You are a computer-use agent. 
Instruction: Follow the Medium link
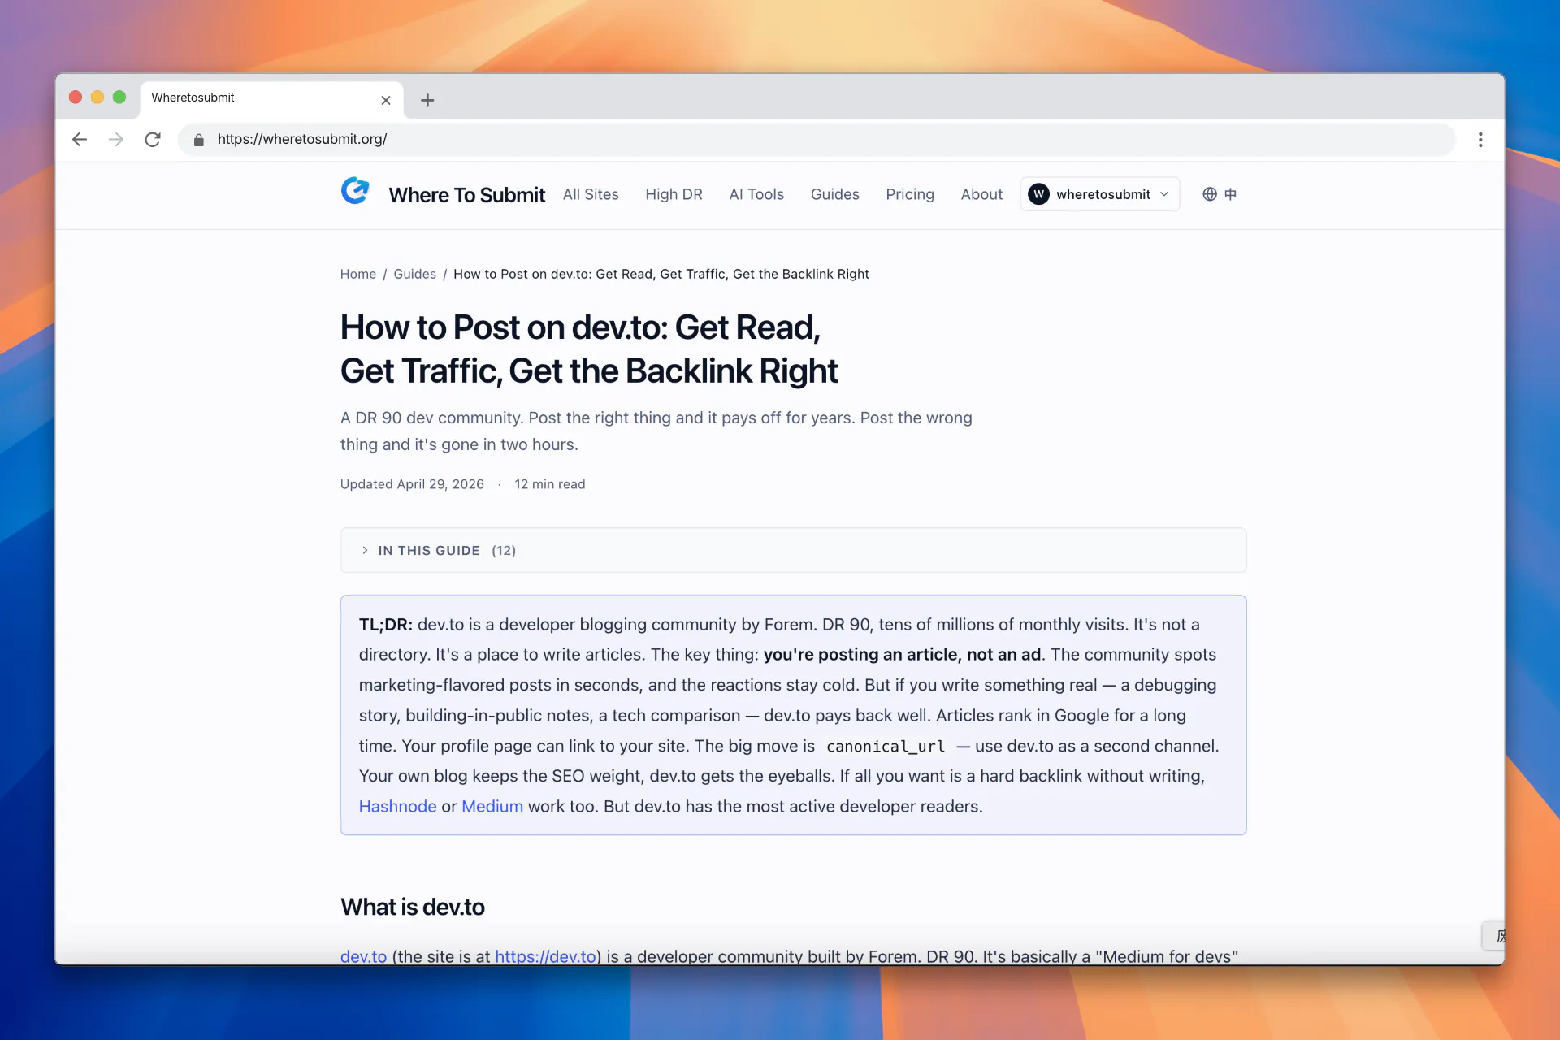pyautogui.click(x=492, y=806)
